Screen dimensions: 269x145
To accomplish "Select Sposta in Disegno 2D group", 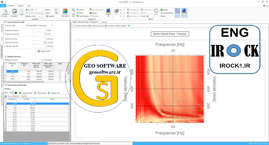I will click(93, 13).
